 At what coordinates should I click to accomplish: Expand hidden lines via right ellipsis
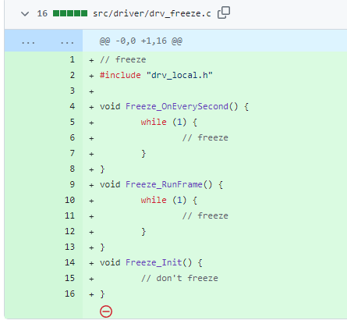[x=67, y=41]
